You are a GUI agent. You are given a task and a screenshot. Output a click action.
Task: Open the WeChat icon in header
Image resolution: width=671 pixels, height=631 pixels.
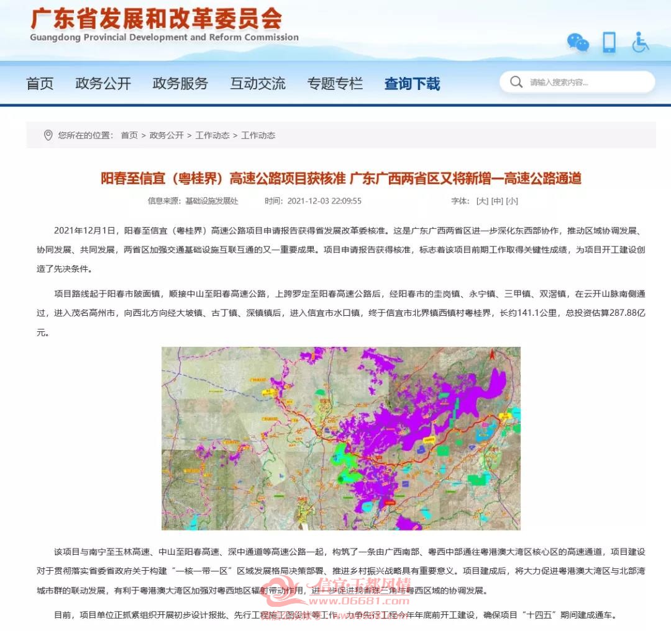tap(578, 43)
